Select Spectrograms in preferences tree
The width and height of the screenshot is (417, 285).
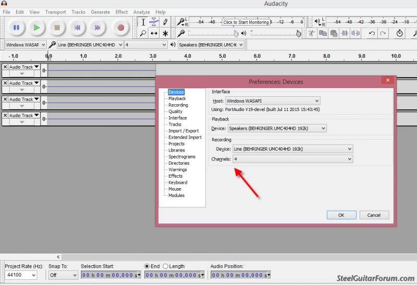tap(181, 157)
